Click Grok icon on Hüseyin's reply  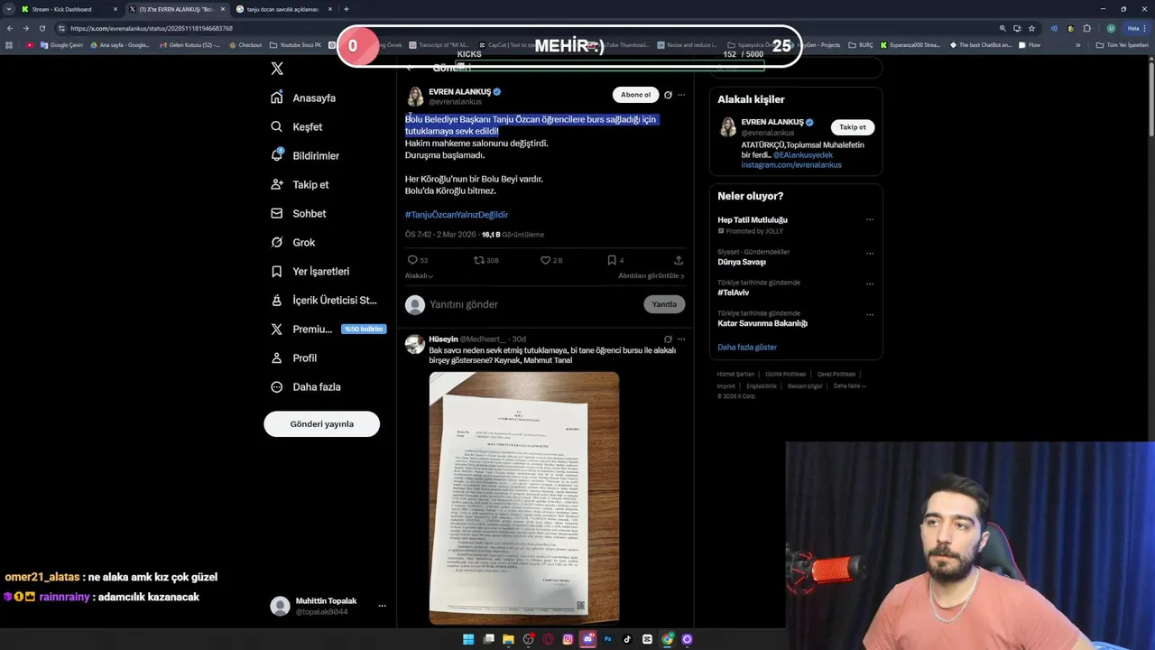coord(668,339)
